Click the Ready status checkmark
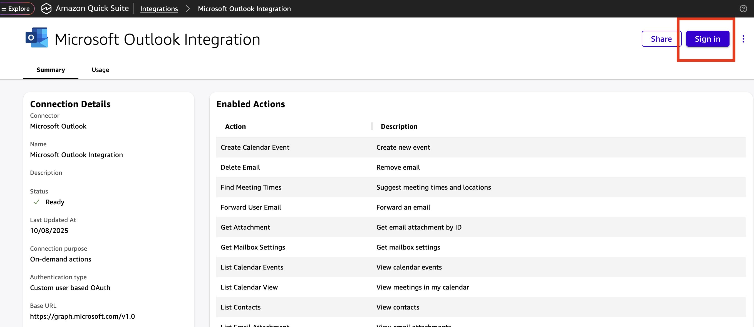This screenshot has width=754, height=327. (37, 202)
